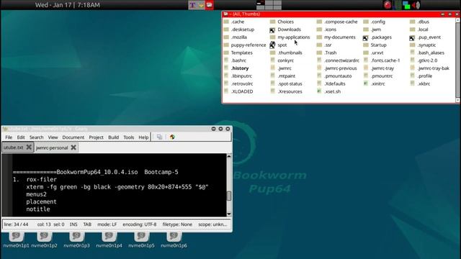
Task: Open the .mozilla folder
Action: click(236, 37)
